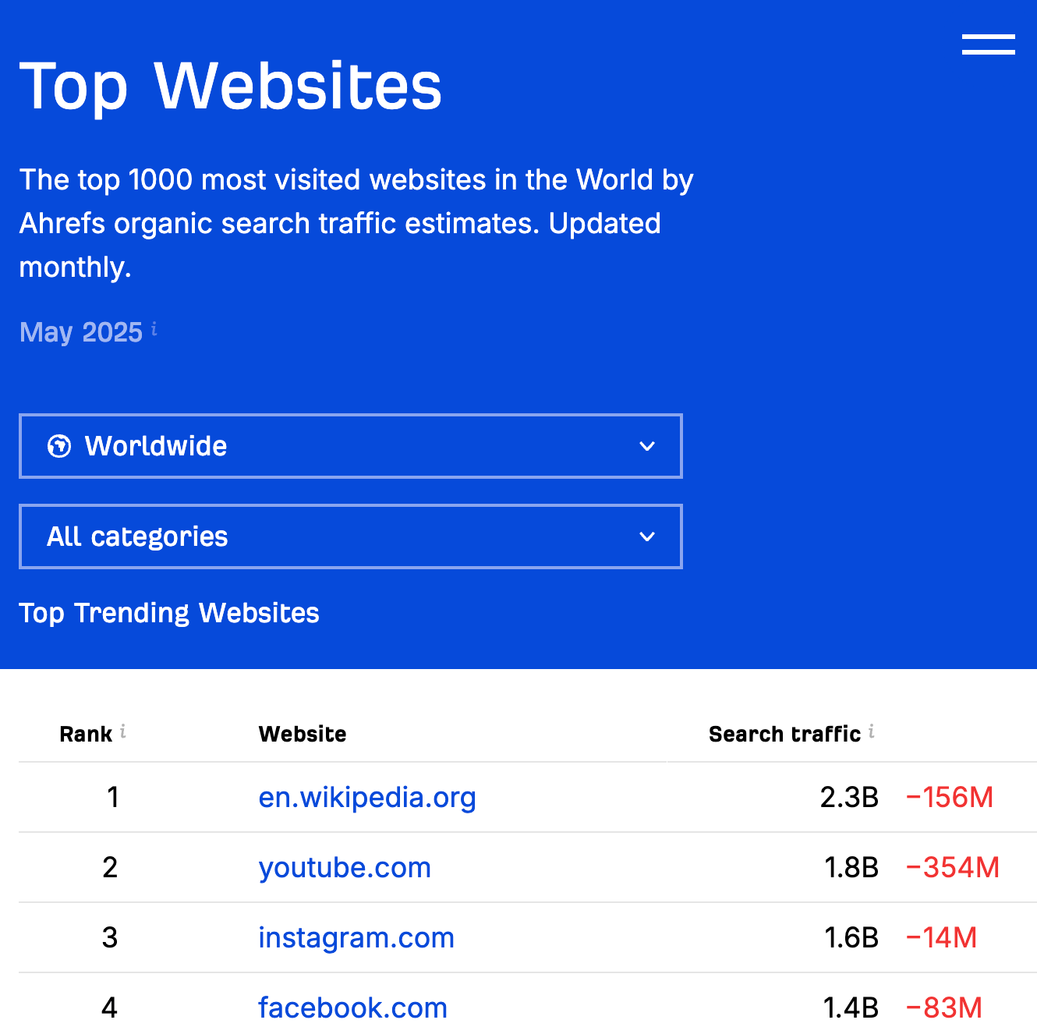Viewport: 1037px width, 1034px height.
Task: Click the Rank column header
Action: point(86,733)
